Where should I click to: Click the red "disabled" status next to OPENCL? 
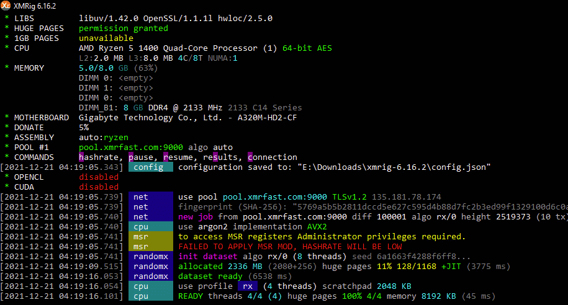tap(99, 177)
